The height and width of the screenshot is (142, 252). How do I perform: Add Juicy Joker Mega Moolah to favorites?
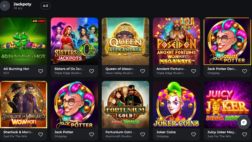244,134
